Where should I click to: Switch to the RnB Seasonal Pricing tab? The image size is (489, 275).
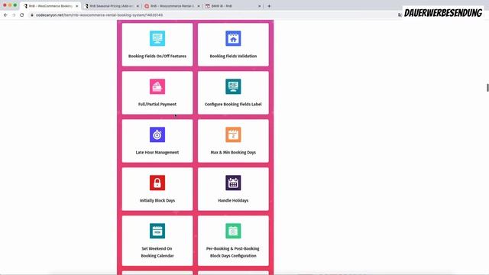pyautogui.click(x=112, y=6)
